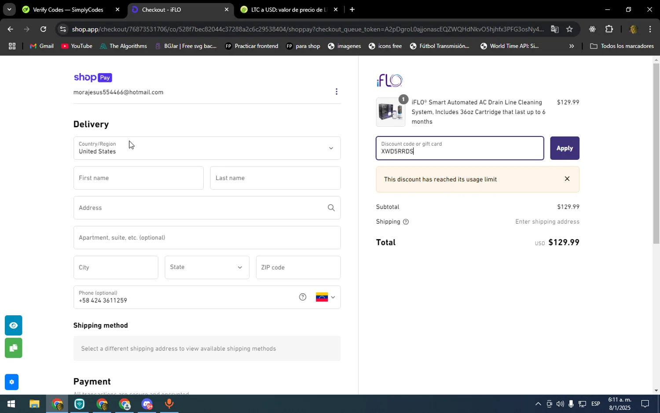The image size is (660, 413).
Task: Open the tab search dropdown arrow
Action: tap(9, 9)
